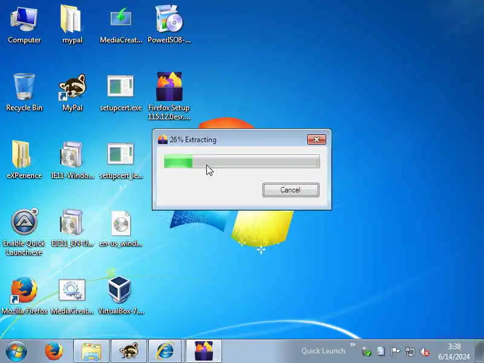Switch to Firefox Setup taskbar button
This screenshot has width=484, height=363.
point(204,352)
